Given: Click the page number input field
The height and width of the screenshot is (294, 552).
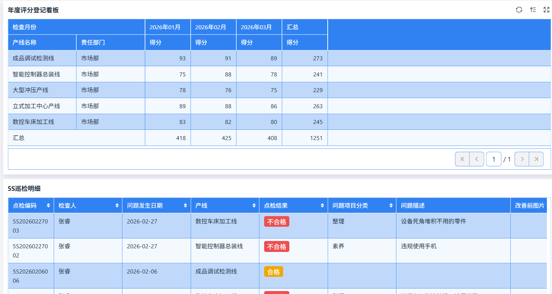Looking at the screenshot, I should point(494,159).
